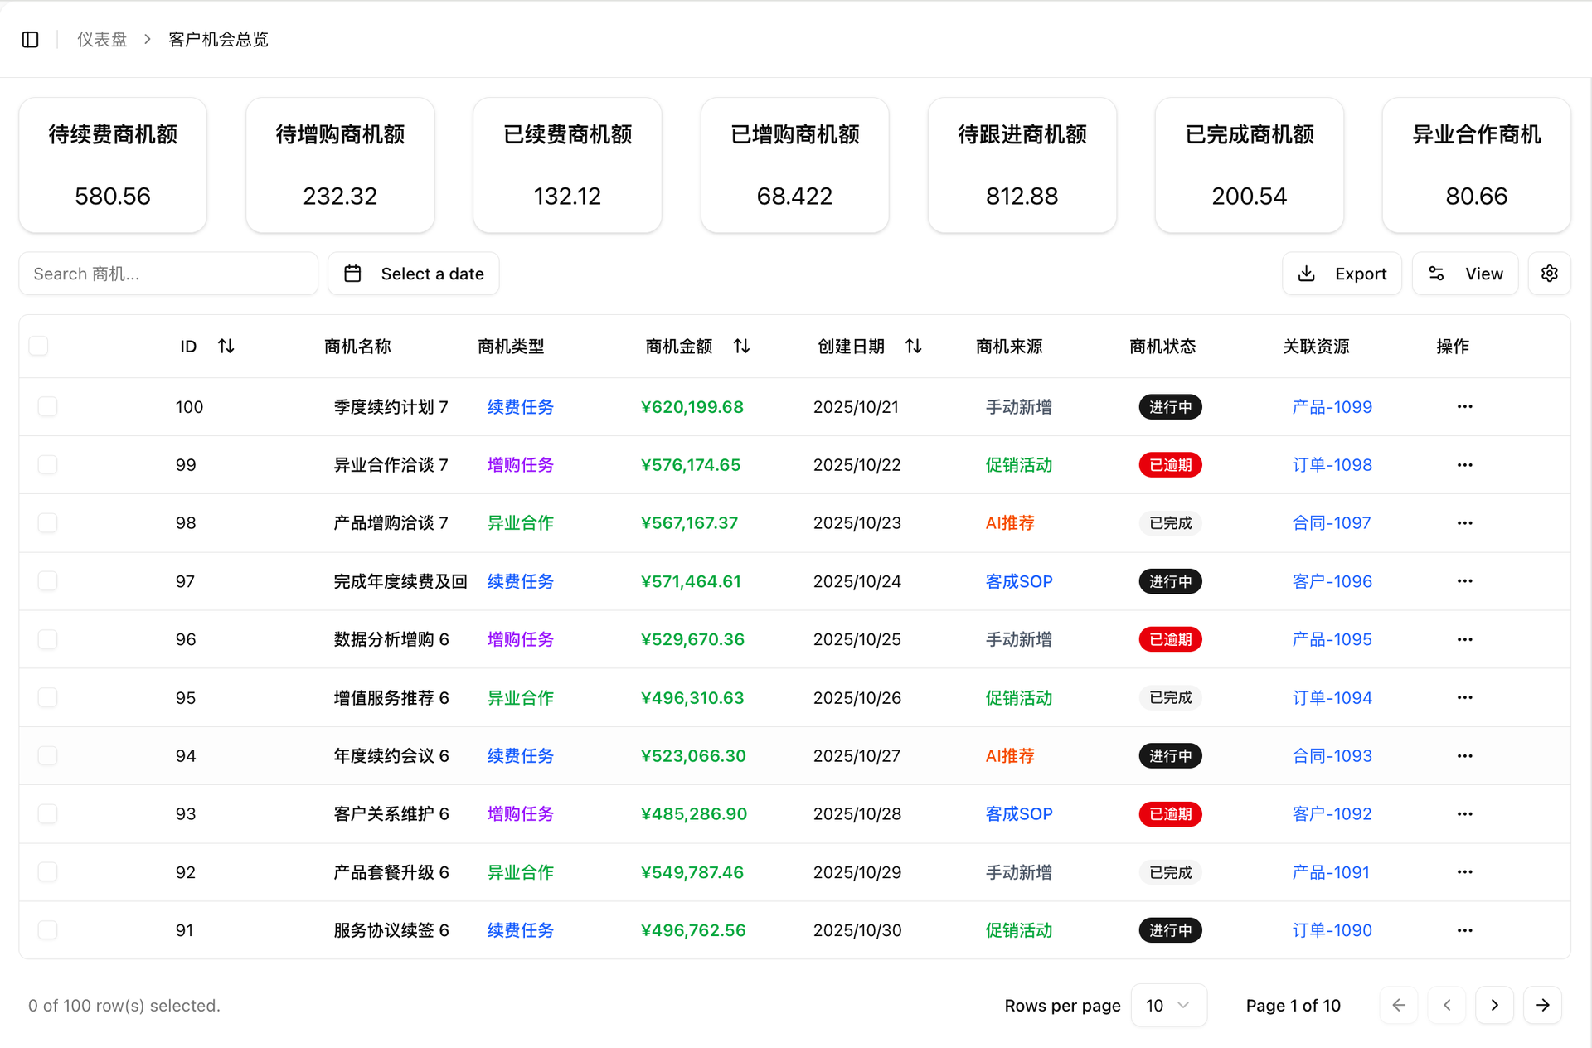Sort by ID column arrows
The height and width of the screenshot is (1048, 1592).
226,347
